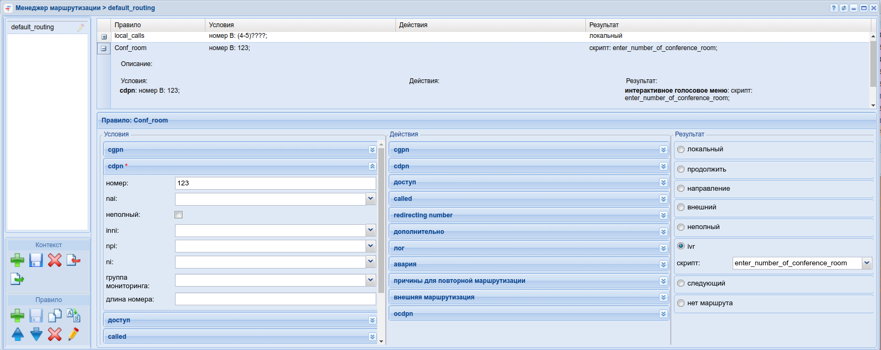Collapse the Conf_room rule details
The height and width of the screenshot is (350, 881).
(104, 48)
